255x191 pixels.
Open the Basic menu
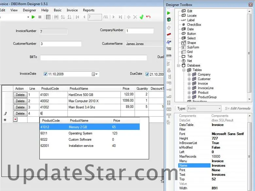click(x=58, y=10)
